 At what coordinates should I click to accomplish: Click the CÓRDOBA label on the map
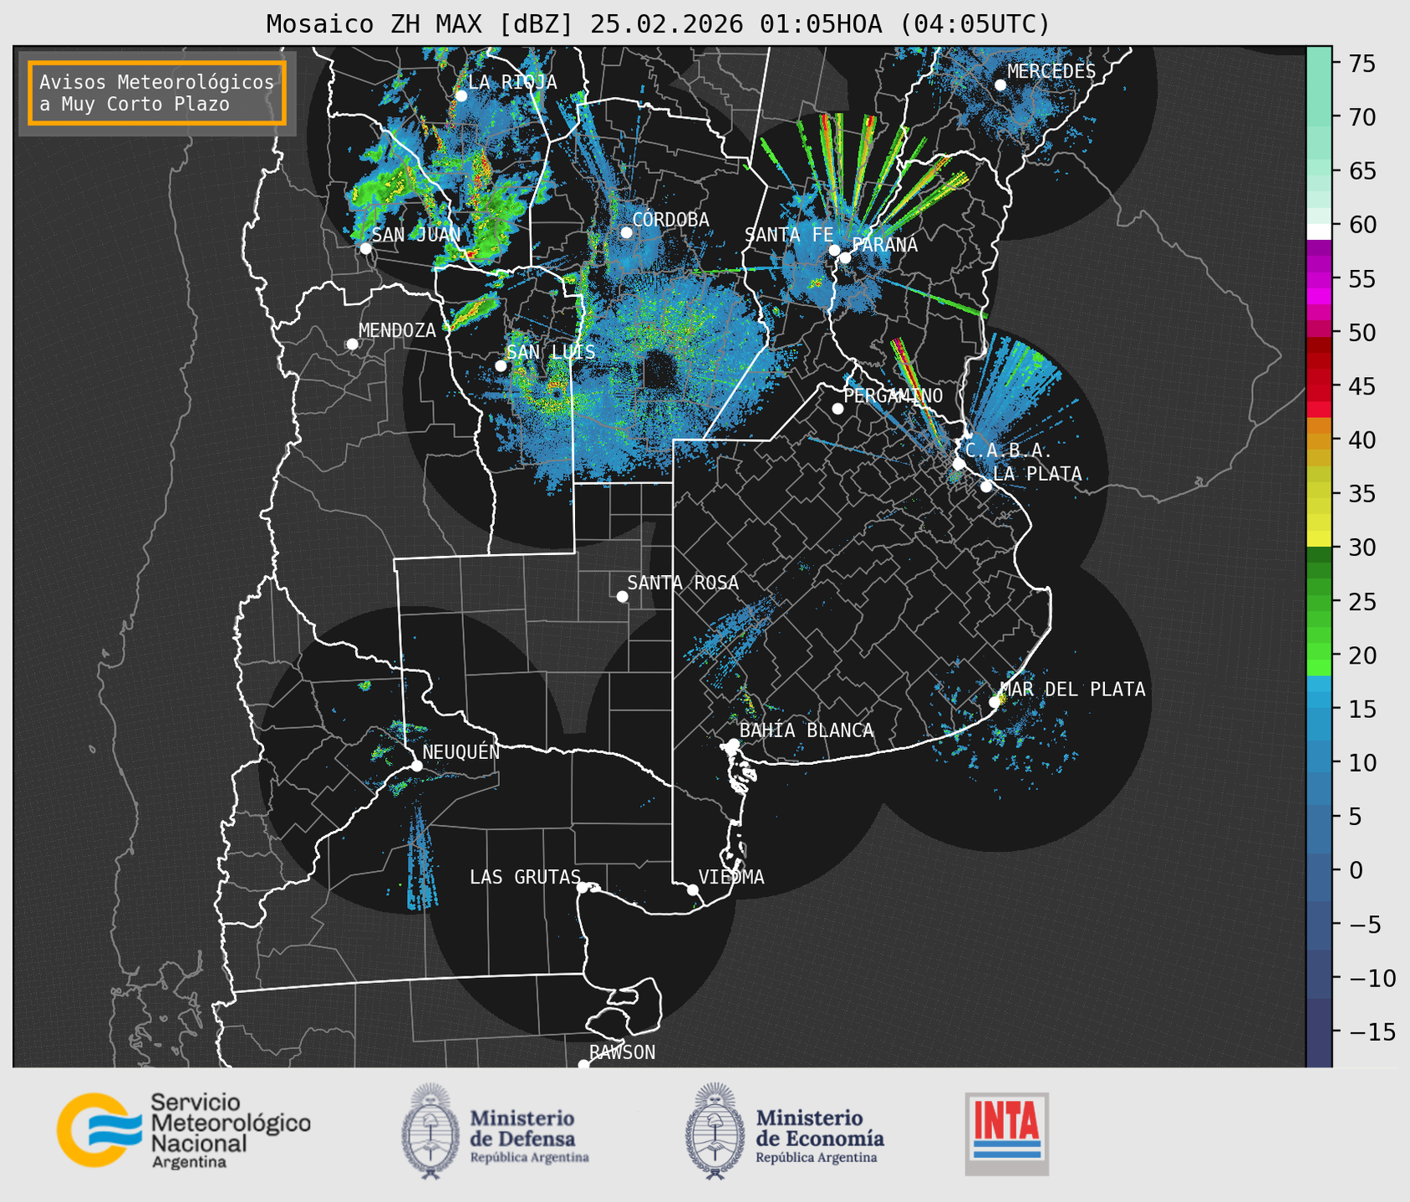point(671,220)
